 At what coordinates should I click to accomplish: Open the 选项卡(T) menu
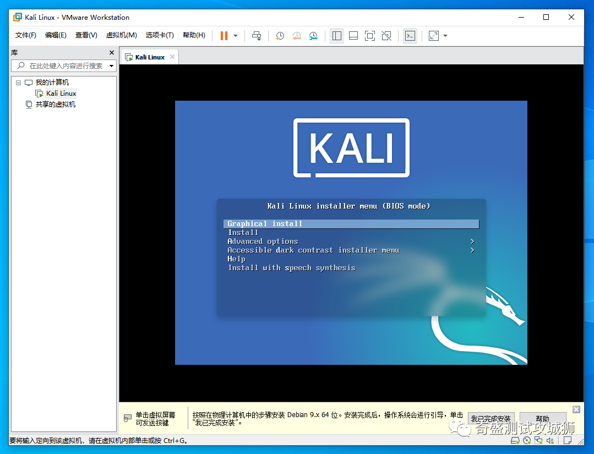(x=160, y=35)
